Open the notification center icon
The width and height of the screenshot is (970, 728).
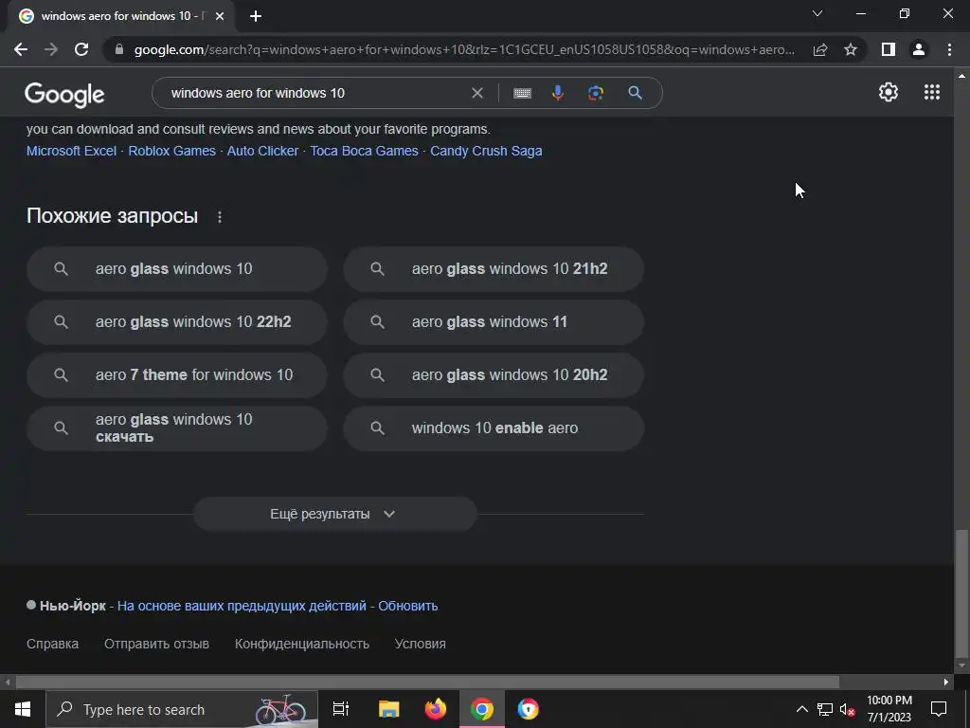pyautogui.click(x=939, y=709)
